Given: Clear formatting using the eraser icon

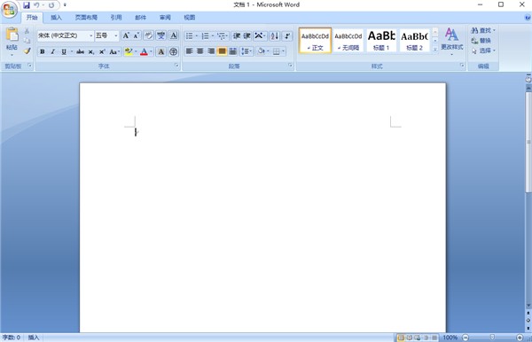Looking at the screenshot, I should 148,35.
